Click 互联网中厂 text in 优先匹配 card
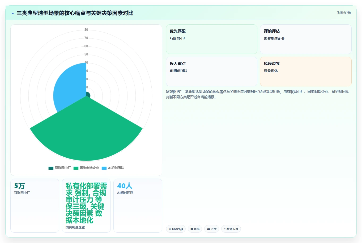 coord(178,38)
